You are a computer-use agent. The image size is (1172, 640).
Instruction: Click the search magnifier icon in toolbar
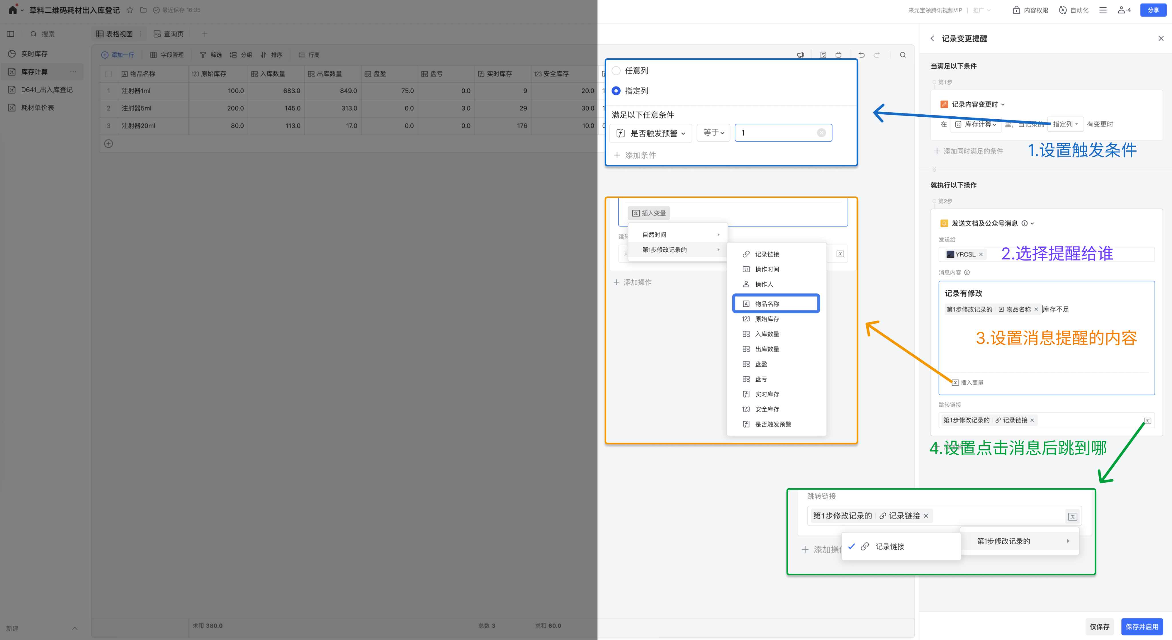903,55
